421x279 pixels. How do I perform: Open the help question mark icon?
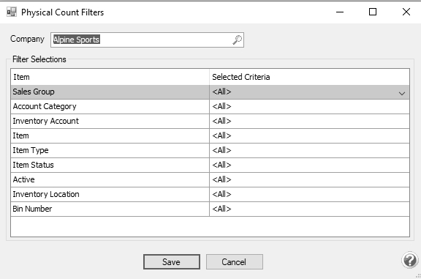410,260
